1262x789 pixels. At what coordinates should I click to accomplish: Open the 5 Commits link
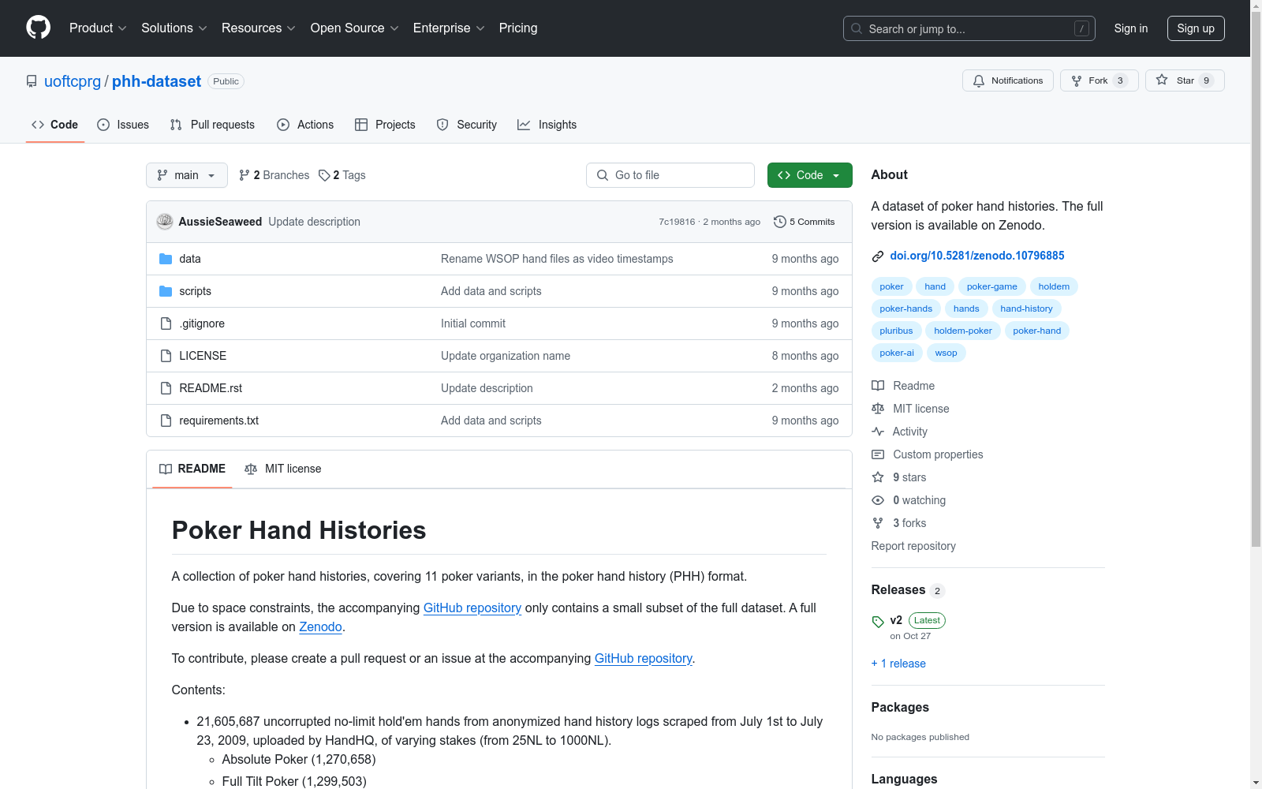(x=805, y=222)
